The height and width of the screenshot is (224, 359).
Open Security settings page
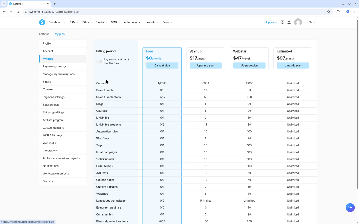pos(62,181)
